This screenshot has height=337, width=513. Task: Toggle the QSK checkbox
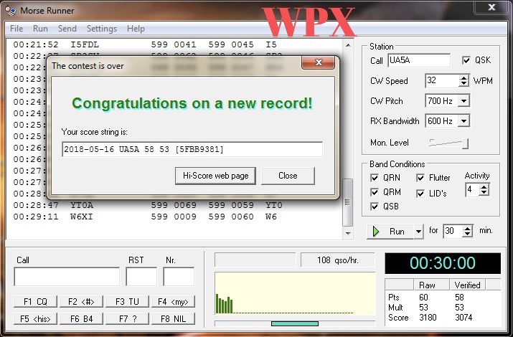pos(467,60)
